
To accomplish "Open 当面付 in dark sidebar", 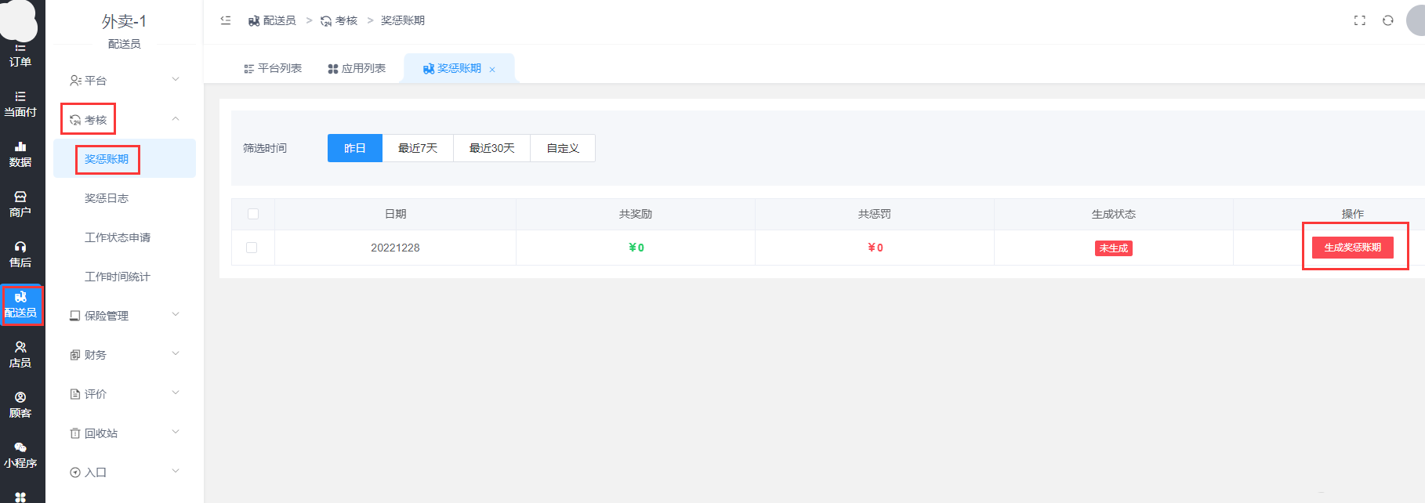I will tap(20, 104).
